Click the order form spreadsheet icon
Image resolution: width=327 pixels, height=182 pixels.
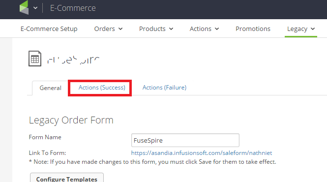35,59
